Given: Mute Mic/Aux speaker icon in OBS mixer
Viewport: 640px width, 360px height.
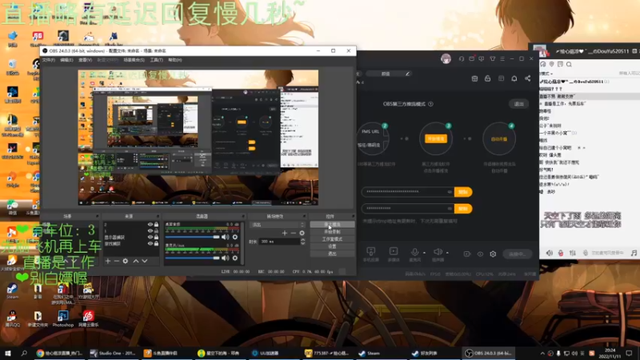Looking at the screenshot, I should point(225,258).
